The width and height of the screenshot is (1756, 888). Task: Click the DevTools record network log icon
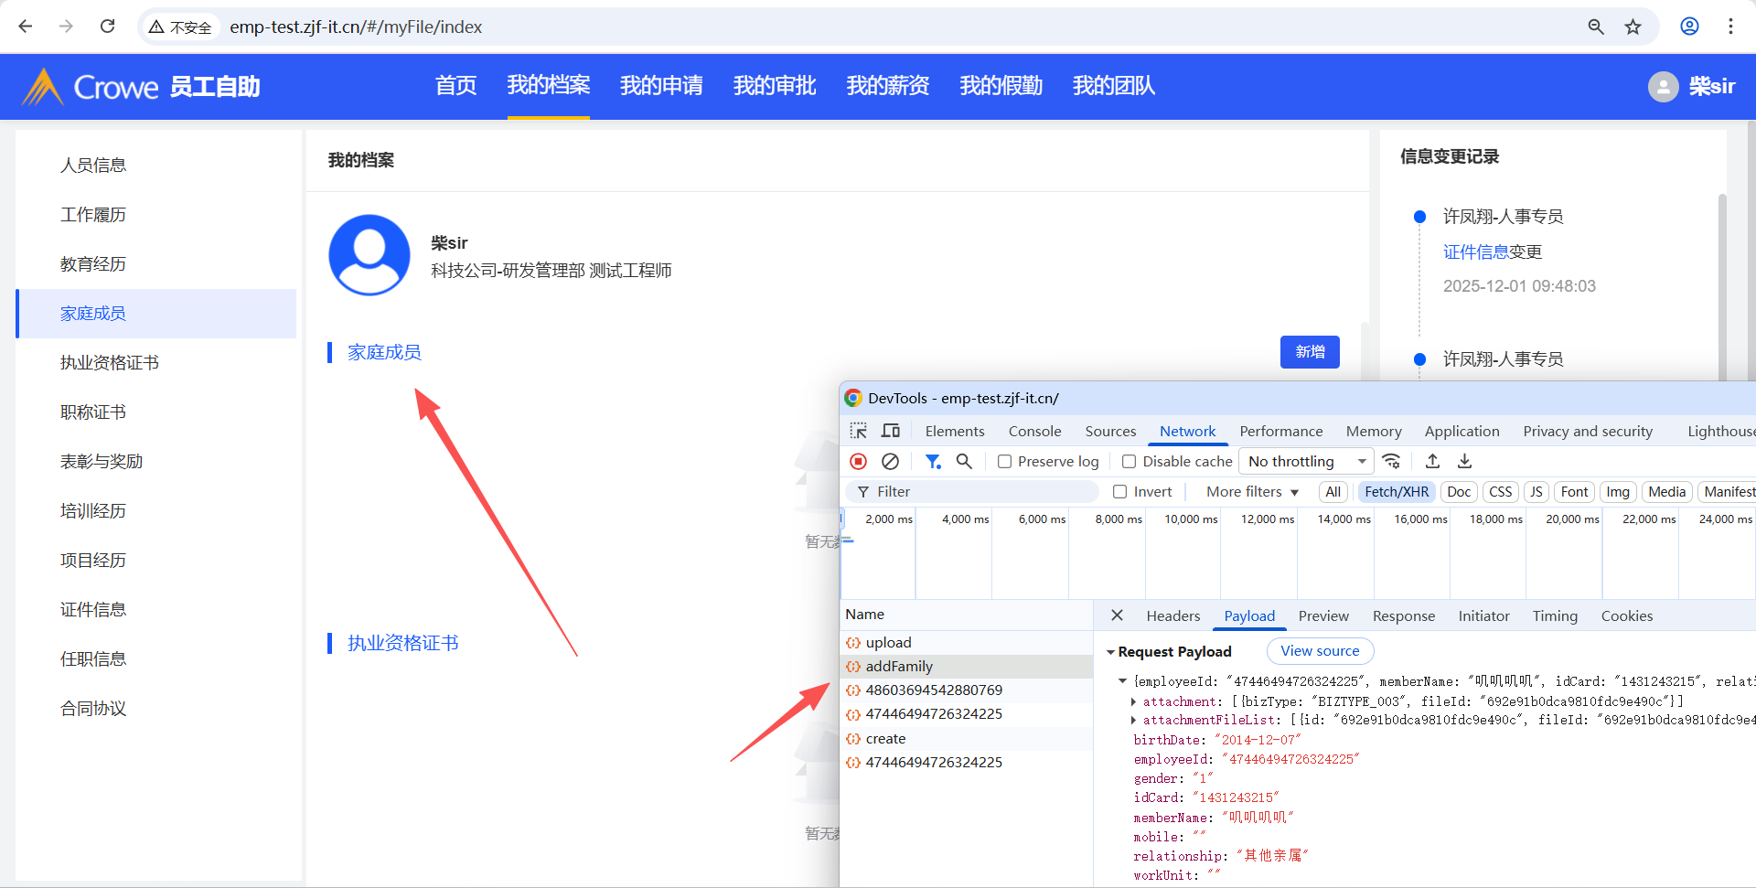(x=858, y=462)
